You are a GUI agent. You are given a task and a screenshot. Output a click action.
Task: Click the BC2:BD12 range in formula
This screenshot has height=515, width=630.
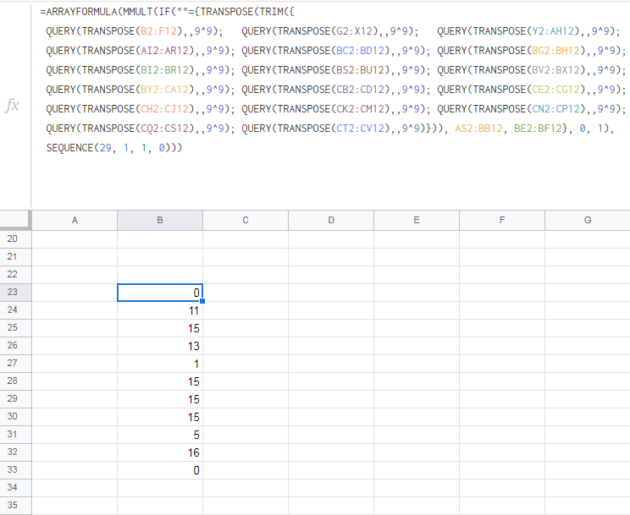(x=361, y=51)
